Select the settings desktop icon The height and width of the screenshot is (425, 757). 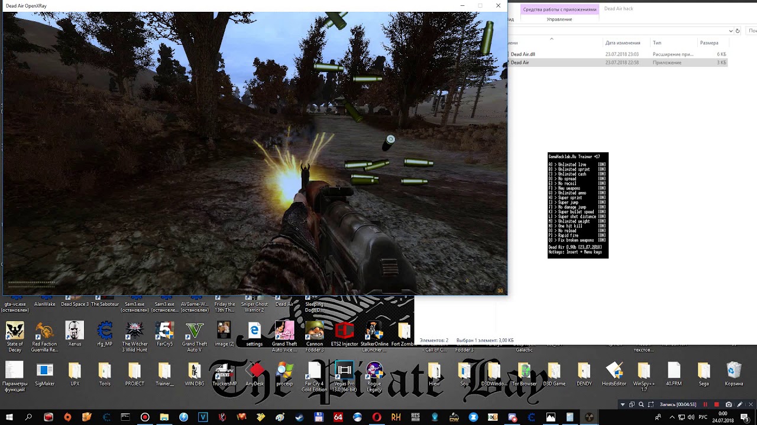click(254, 334)
